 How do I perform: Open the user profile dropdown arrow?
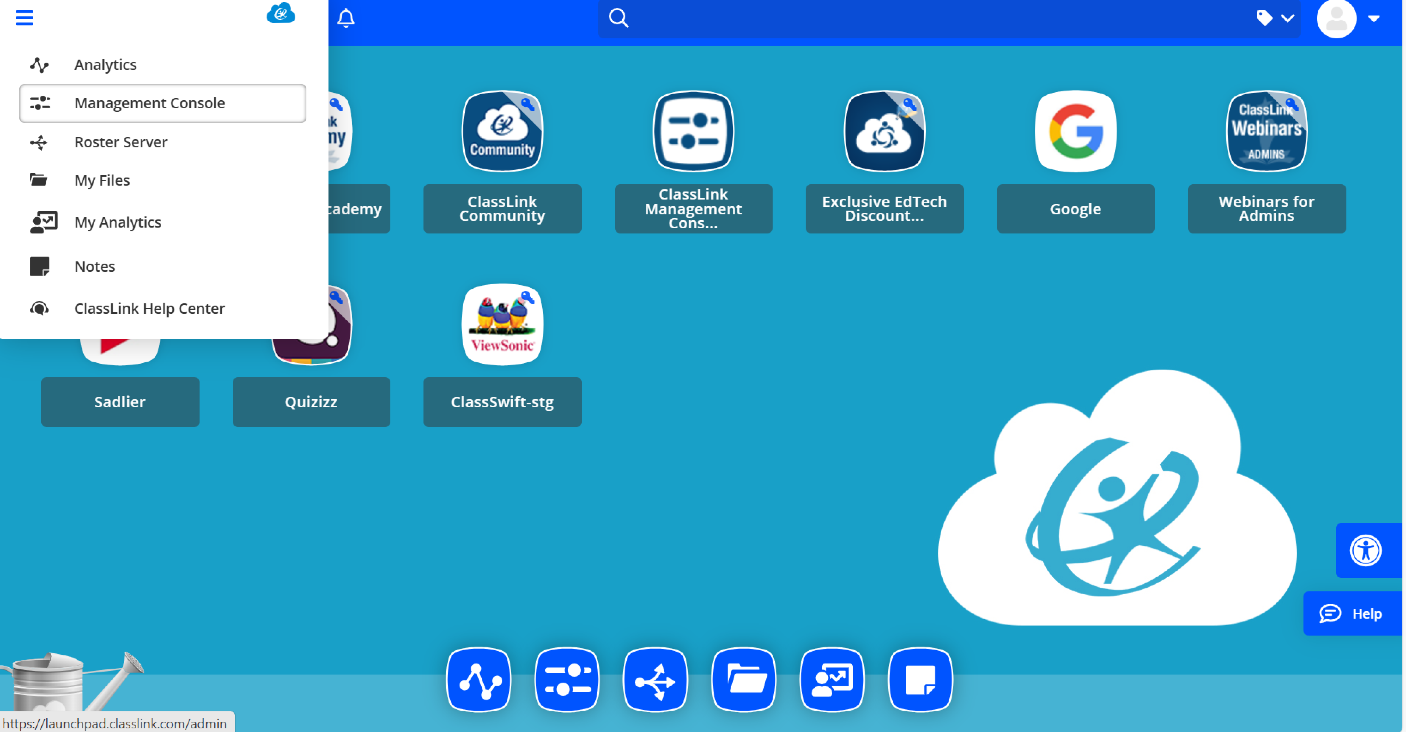(1374, 19)
